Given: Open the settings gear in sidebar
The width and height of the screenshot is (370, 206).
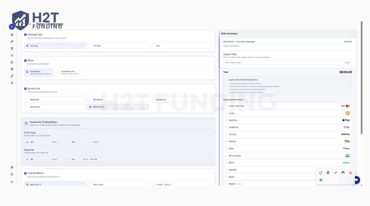Looking at the screenshot, I should point(12,167).
